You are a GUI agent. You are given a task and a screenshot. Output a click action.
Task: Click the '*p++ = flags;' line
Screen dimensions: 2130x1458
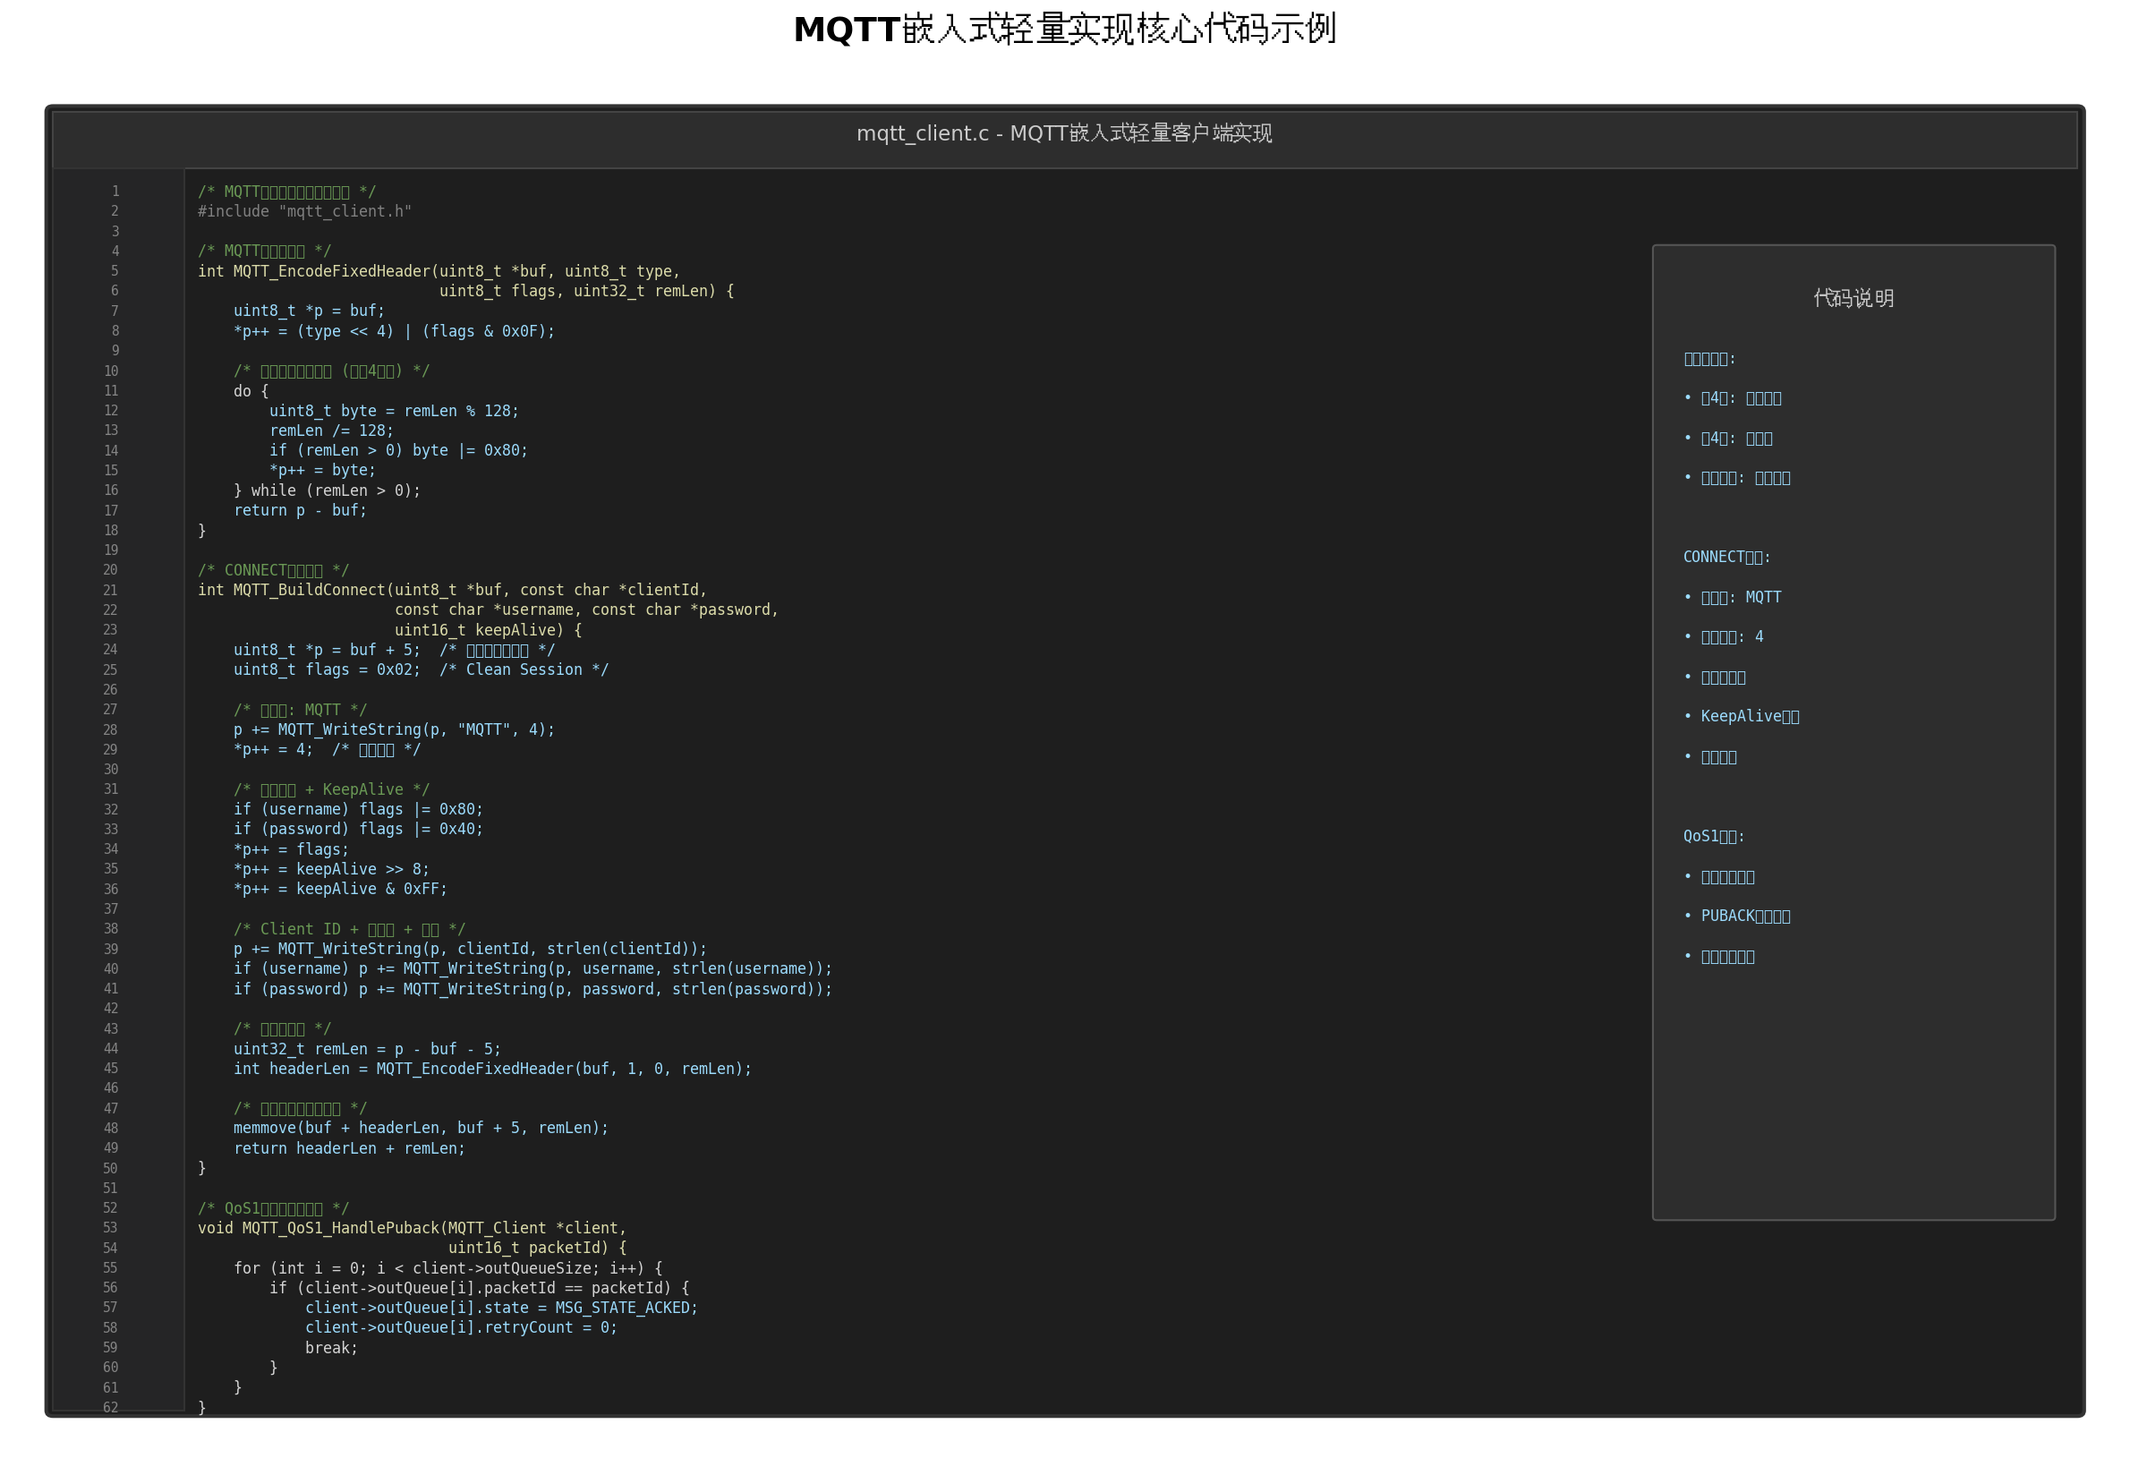click(292, 849)
